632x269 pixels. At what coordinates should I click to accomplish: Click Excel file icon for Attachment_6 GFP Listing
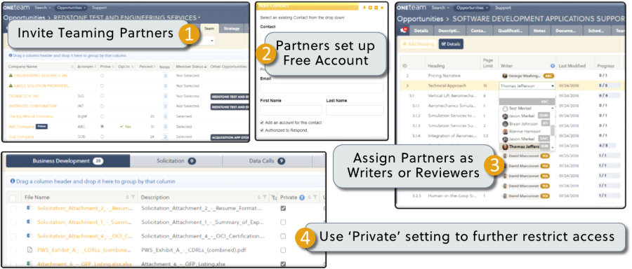[29, 264]
